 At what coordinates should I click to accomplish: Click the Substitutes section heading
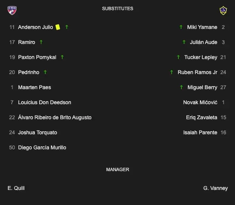[x=117, y=9]
